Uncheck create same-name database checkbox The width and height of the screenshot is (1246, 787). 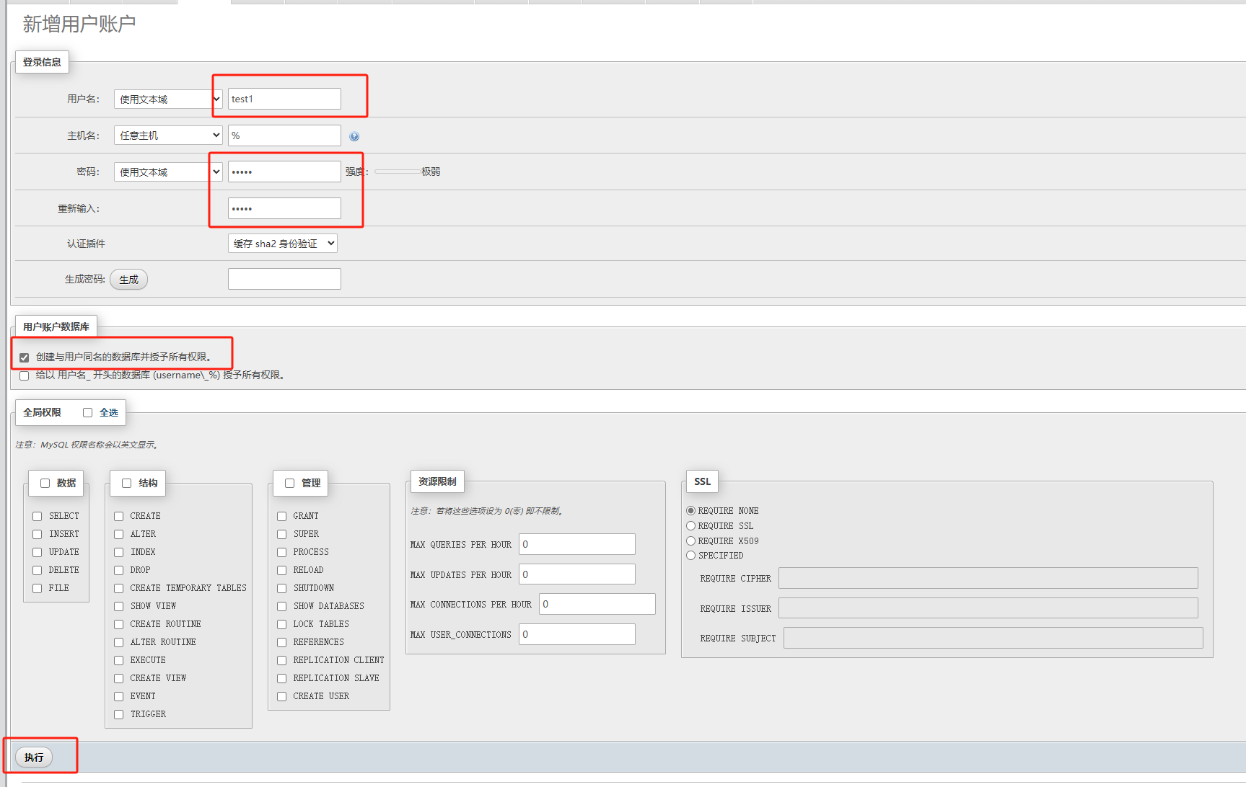click(x=25, y=357)
